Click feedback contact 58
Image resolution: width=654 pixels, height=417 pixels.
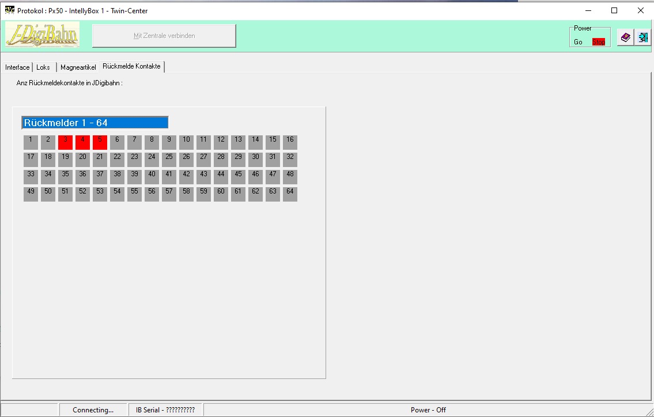187,194
